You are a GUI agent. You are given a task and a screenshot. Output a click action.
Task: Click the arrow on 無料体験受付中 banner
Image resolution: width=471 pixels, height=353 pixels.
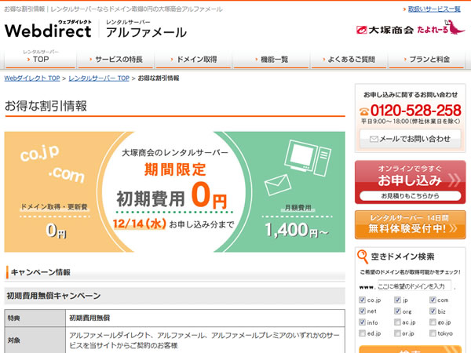coord(453,228)
